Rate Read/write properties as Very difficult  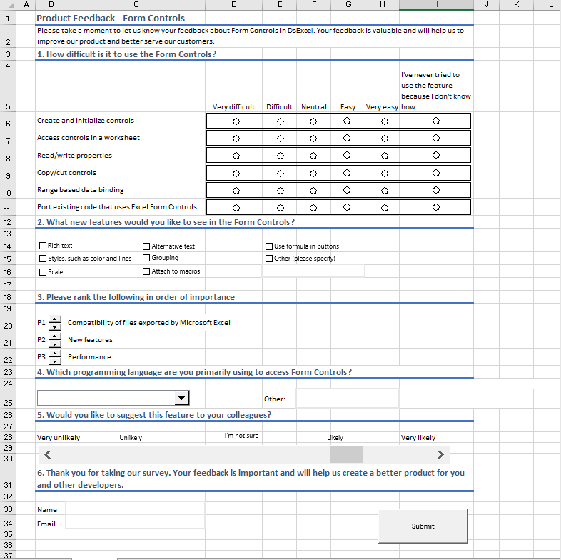pos(236,156)
